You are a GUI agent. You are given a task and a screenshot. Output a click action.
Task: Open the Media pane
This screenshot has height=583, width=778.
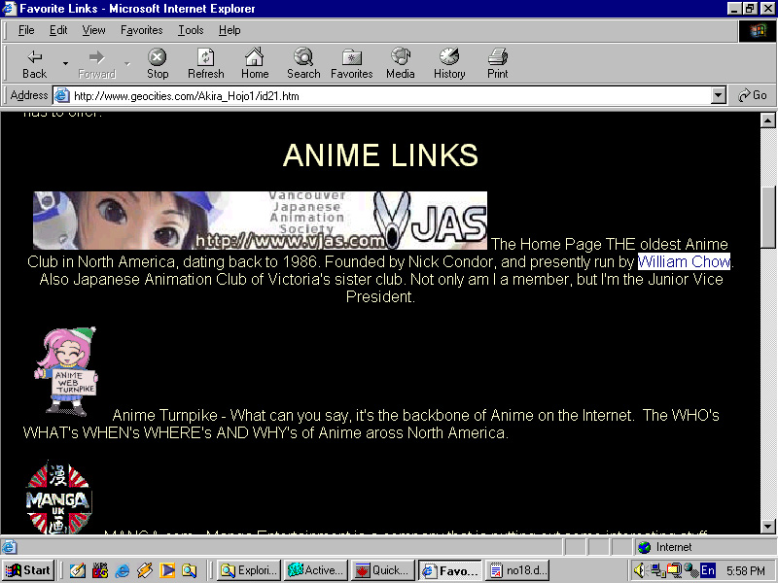[401, 63]
